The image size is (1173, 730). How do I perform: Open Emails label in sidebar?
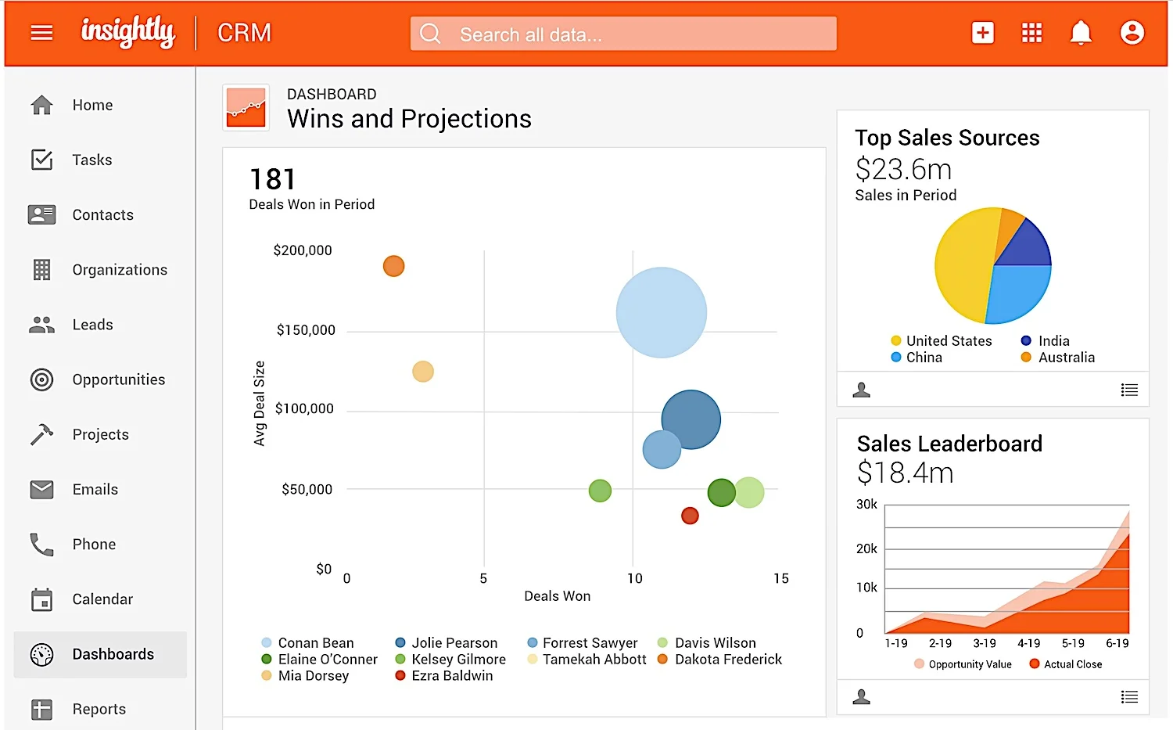[95, 489]
